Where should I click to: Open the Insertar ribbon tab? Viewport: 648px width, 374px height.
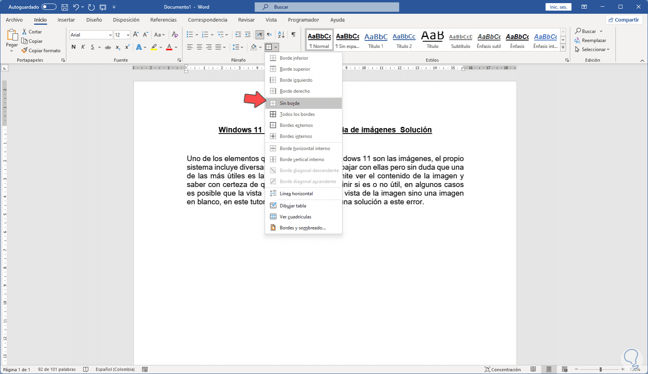[x=66, y=20]
